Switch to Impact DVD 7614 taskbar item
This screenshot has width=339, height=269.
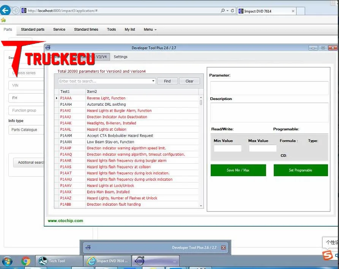(107, 261)
